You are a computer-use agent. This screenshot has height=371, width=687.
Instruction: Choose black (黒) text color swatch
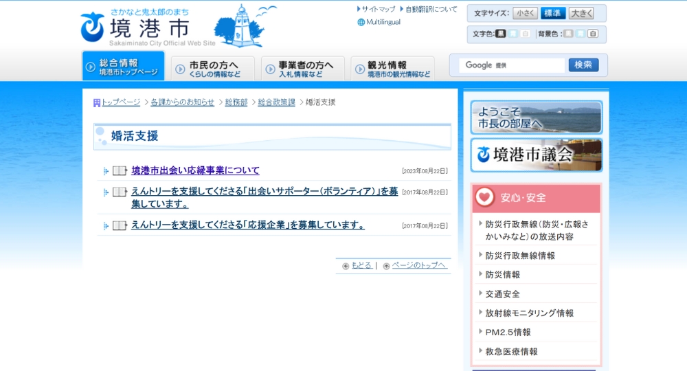coord(500,34)
